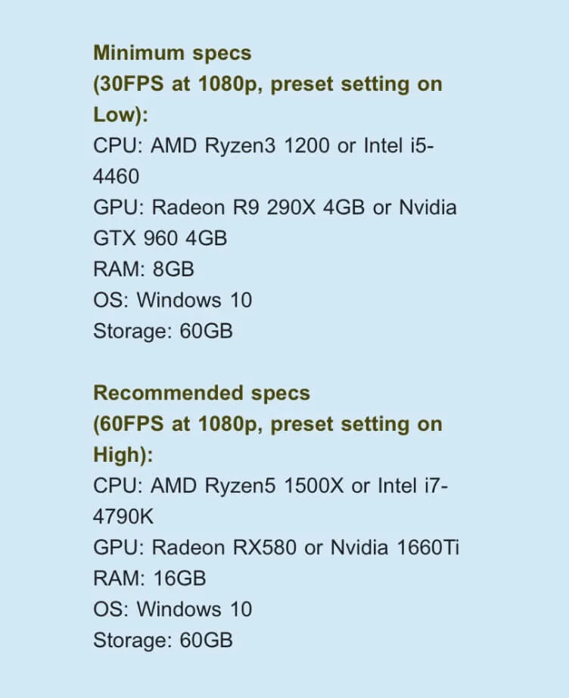Click the "RAM: 8GB" line

tap(144, 270)
